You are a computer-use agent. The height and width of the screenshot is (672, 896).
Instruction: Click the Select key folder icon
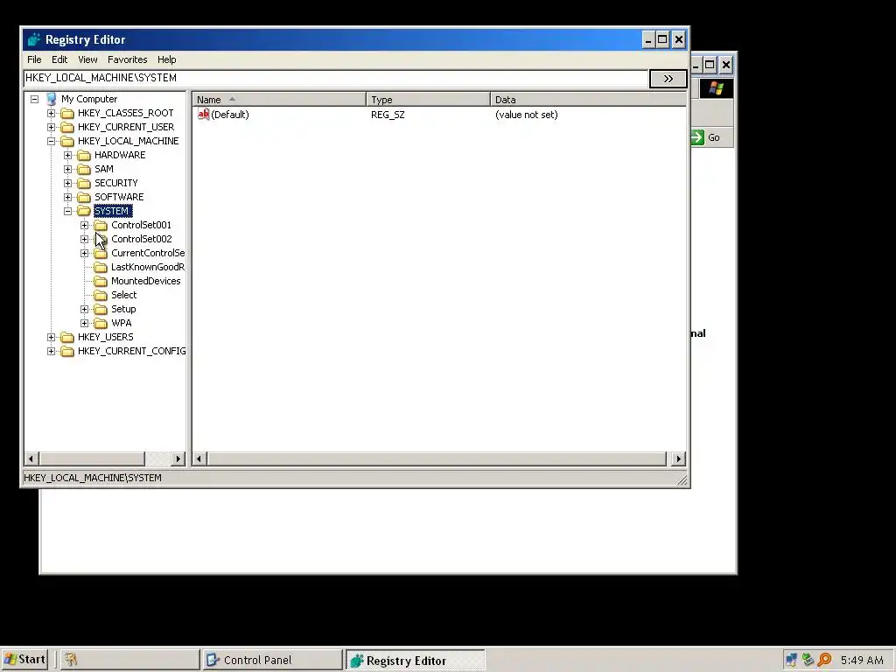tap(101, 295)
